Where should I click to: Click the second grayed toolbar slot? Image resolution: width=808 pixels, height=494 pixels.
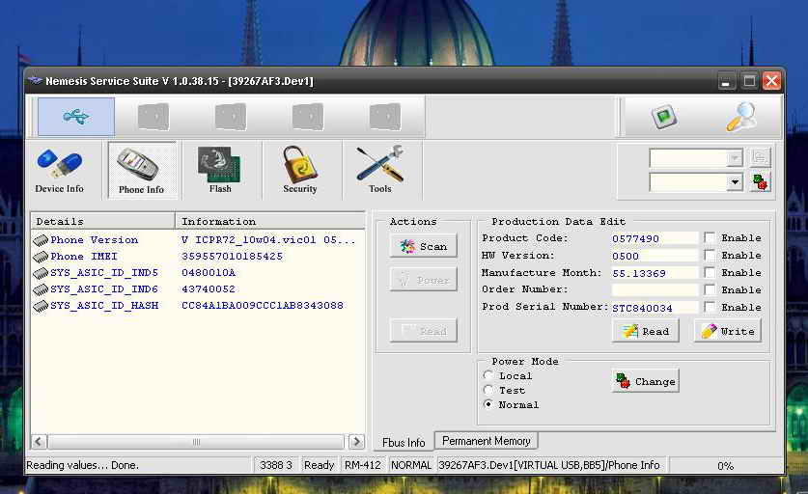(231, 117)
